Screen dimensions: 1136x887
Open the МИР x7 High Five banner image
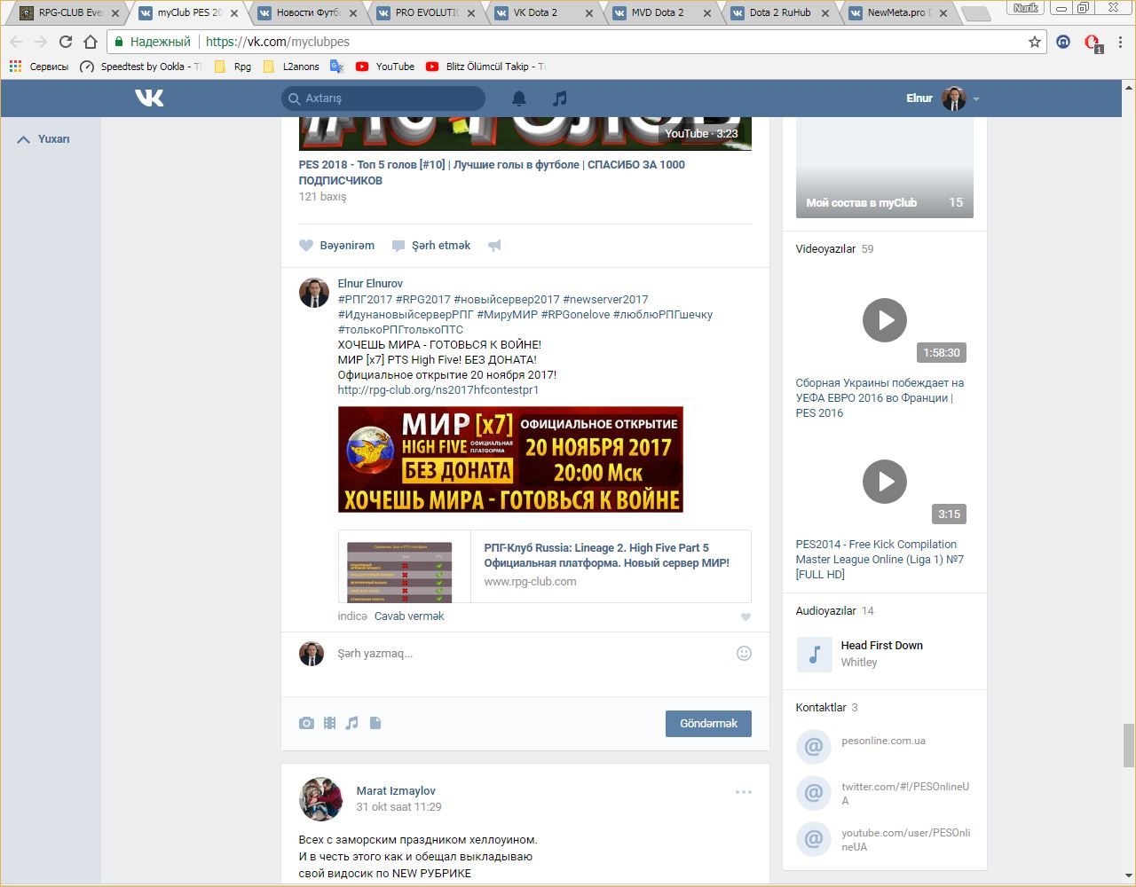coord(510,459)
